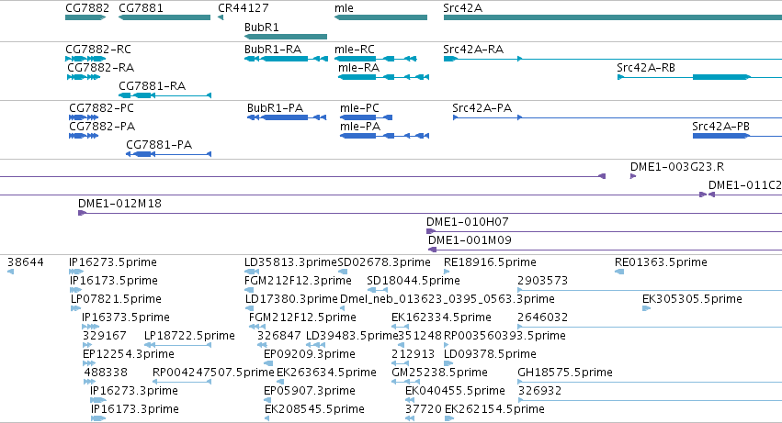Image resolution: width=782 pixels, height=423 pixels.
Task: Click the LD17380.3prime EST label
Action: tap(291, 299)
